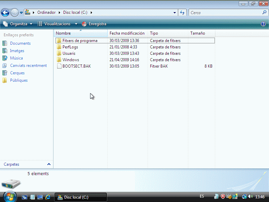Open the recent pages dropdown arrow
This screenshot has width=269, height=202.
pos(22,13)
